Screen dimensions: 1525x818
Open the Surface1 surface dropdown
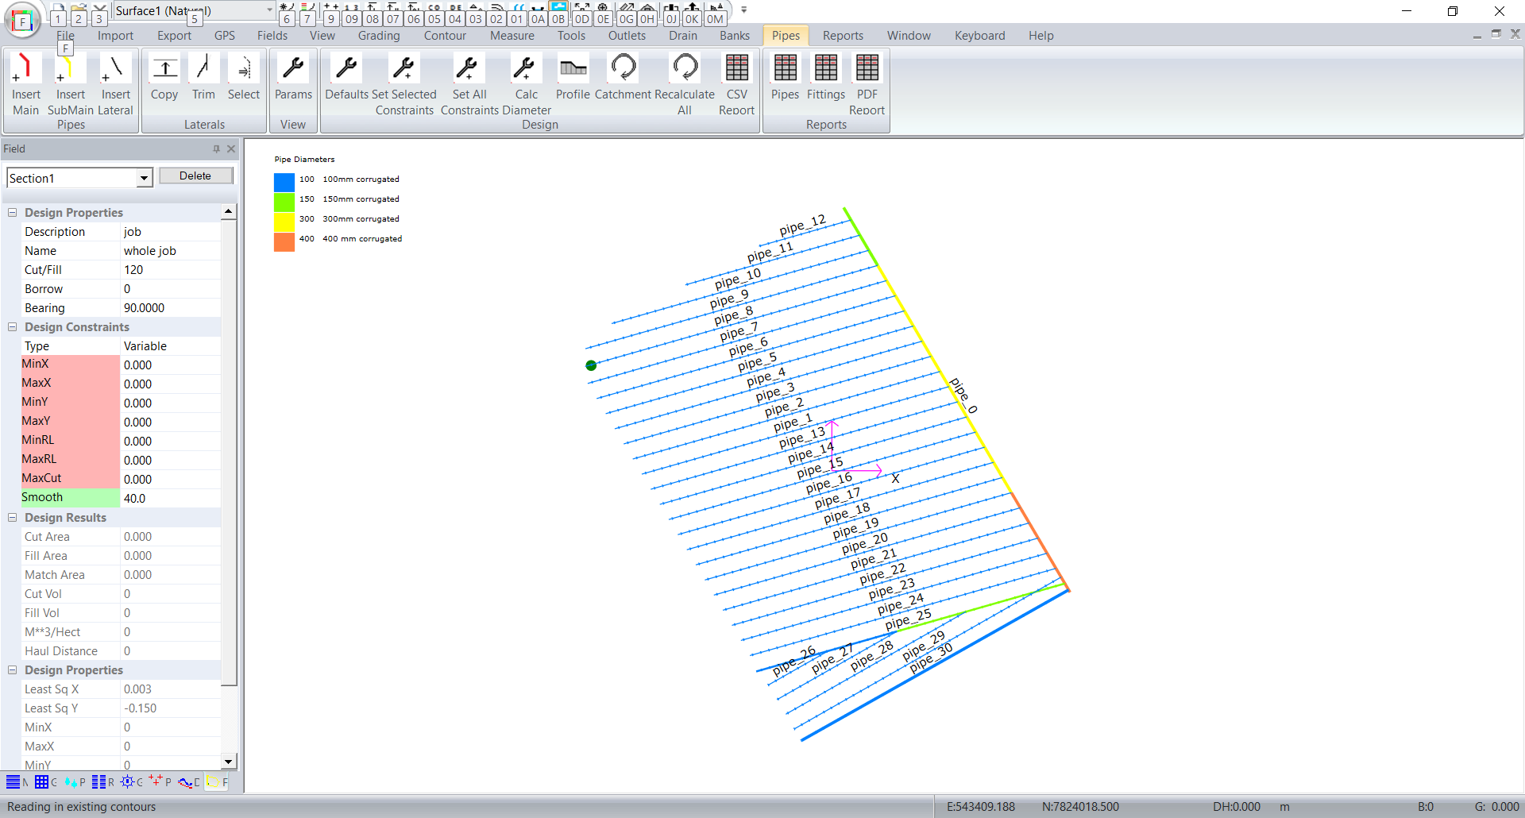pos(269,10)
